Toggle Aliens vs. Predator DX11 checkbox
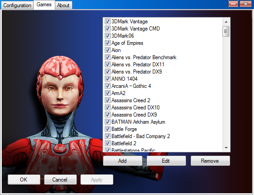The width and height of the screenshot is (254, 195). tap(107, 64)
